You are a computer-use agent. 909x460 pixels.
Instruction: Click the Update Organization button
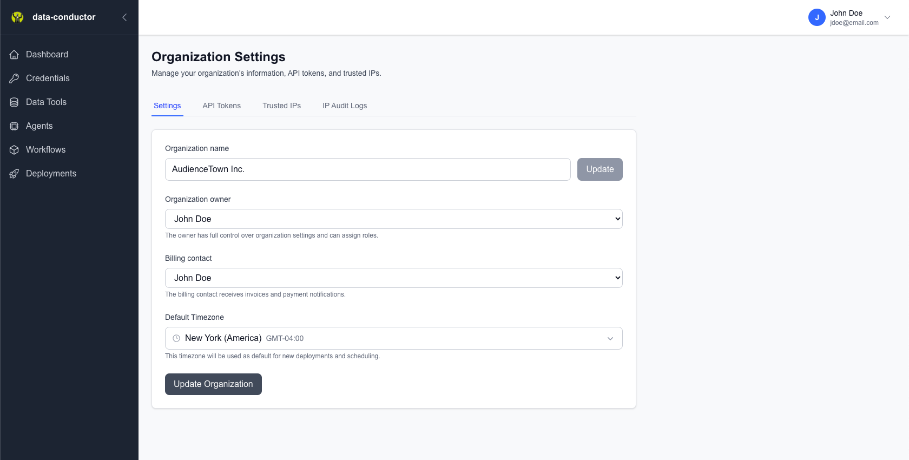click(x=213, y=384)
